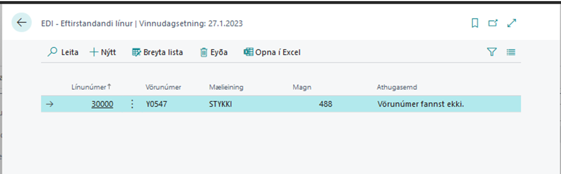Click the list view layout icon
The image size is (561, 174).
(511, 52)
